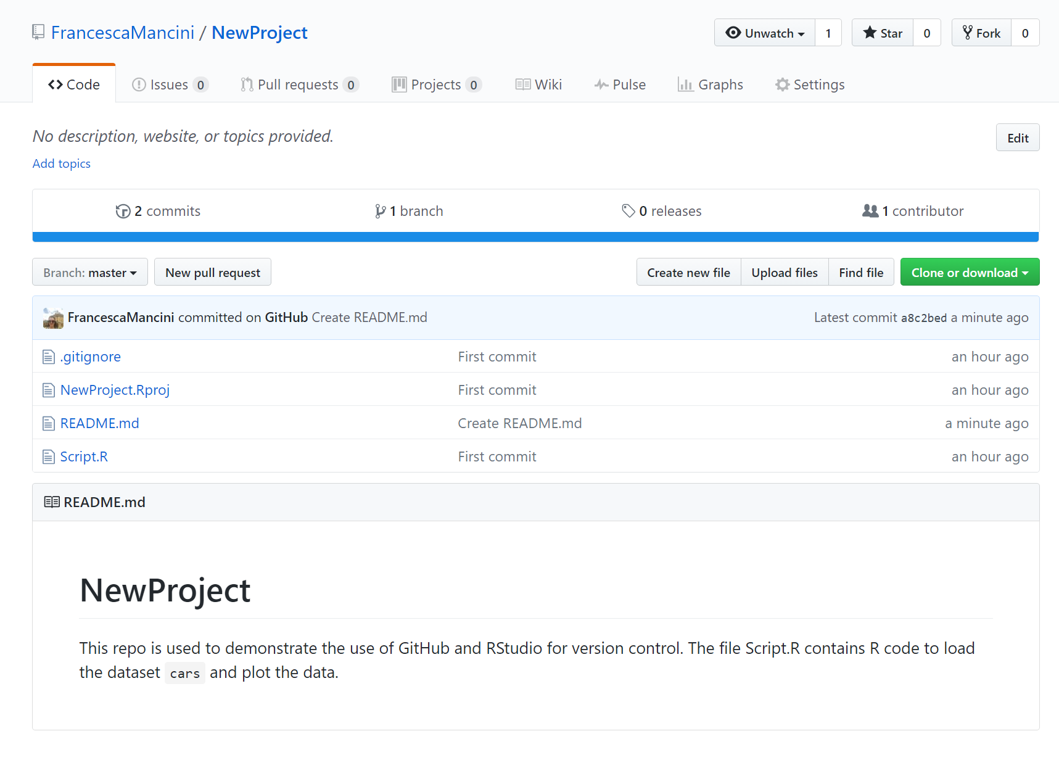Click the file icon next to Script.R

pyautogui.click(x=49, y=456)
